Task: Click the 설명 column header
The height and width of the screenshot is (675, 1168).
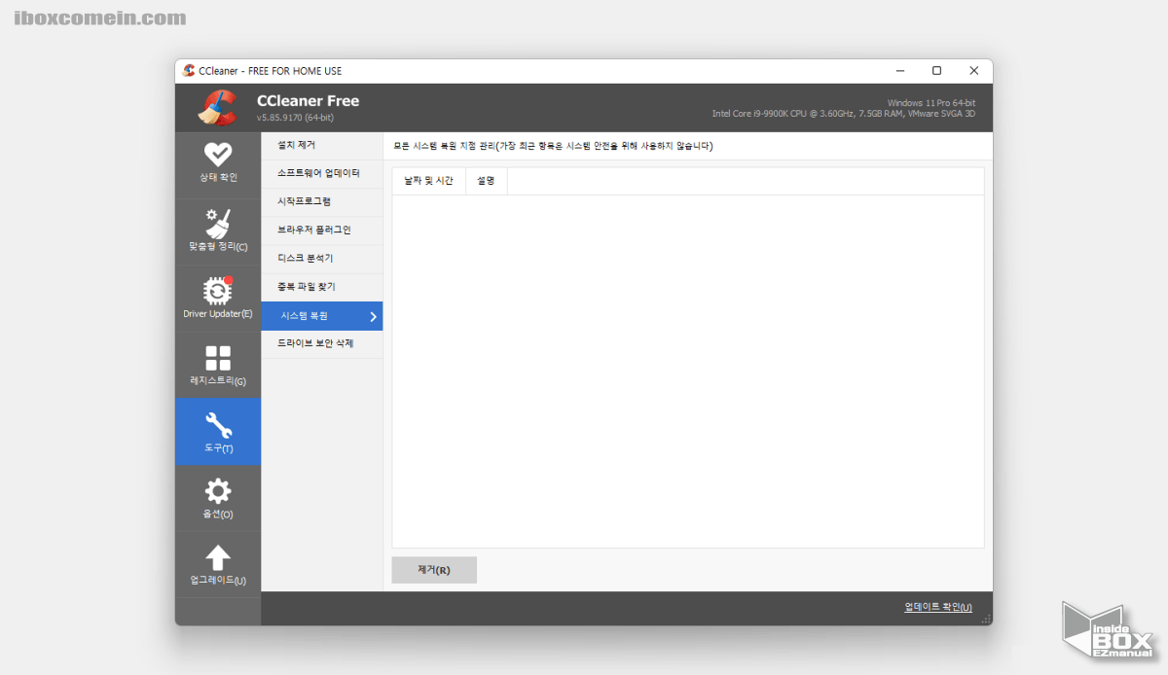Action: (x=486, y=181)
